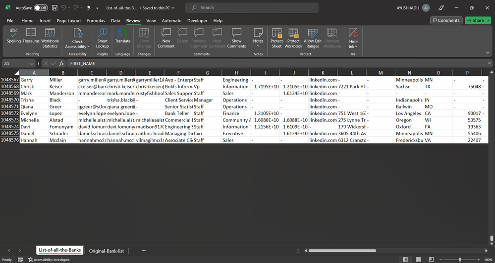Click the Comments button
The width and height of the screenshot is (495, 263).
(x=446, y=20)
